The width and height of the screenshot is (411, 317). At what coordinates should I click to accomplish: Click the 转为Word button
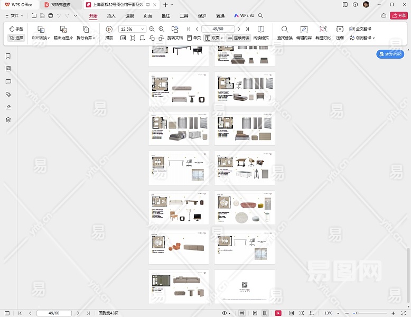[390, 54]
